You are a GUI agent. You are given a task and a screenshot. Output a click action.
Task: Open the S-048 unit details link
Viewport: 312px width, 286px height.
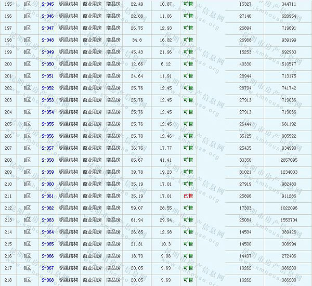click(47, 40)
